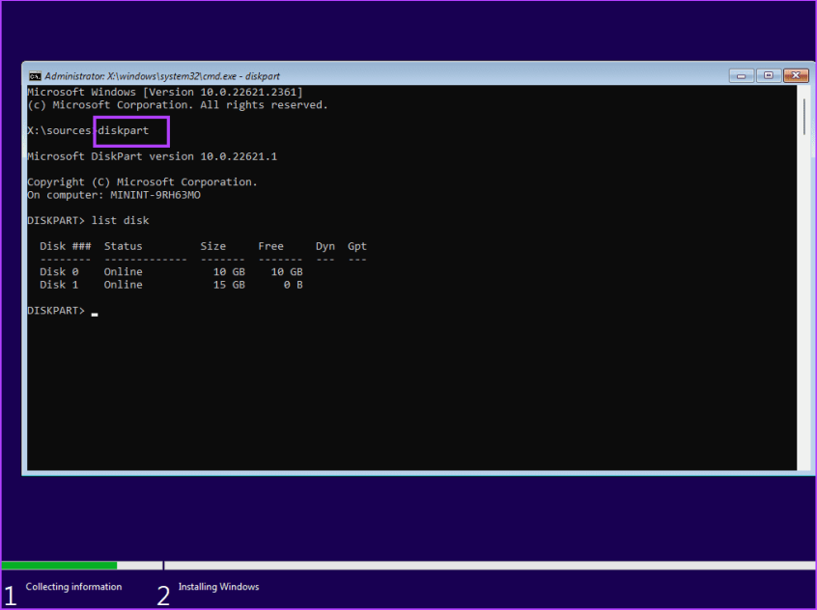This screenshot has height=610, width=817.
Task: Click the 'Dyn' column header
Action: pyautogui.click(x=325, y=246)
